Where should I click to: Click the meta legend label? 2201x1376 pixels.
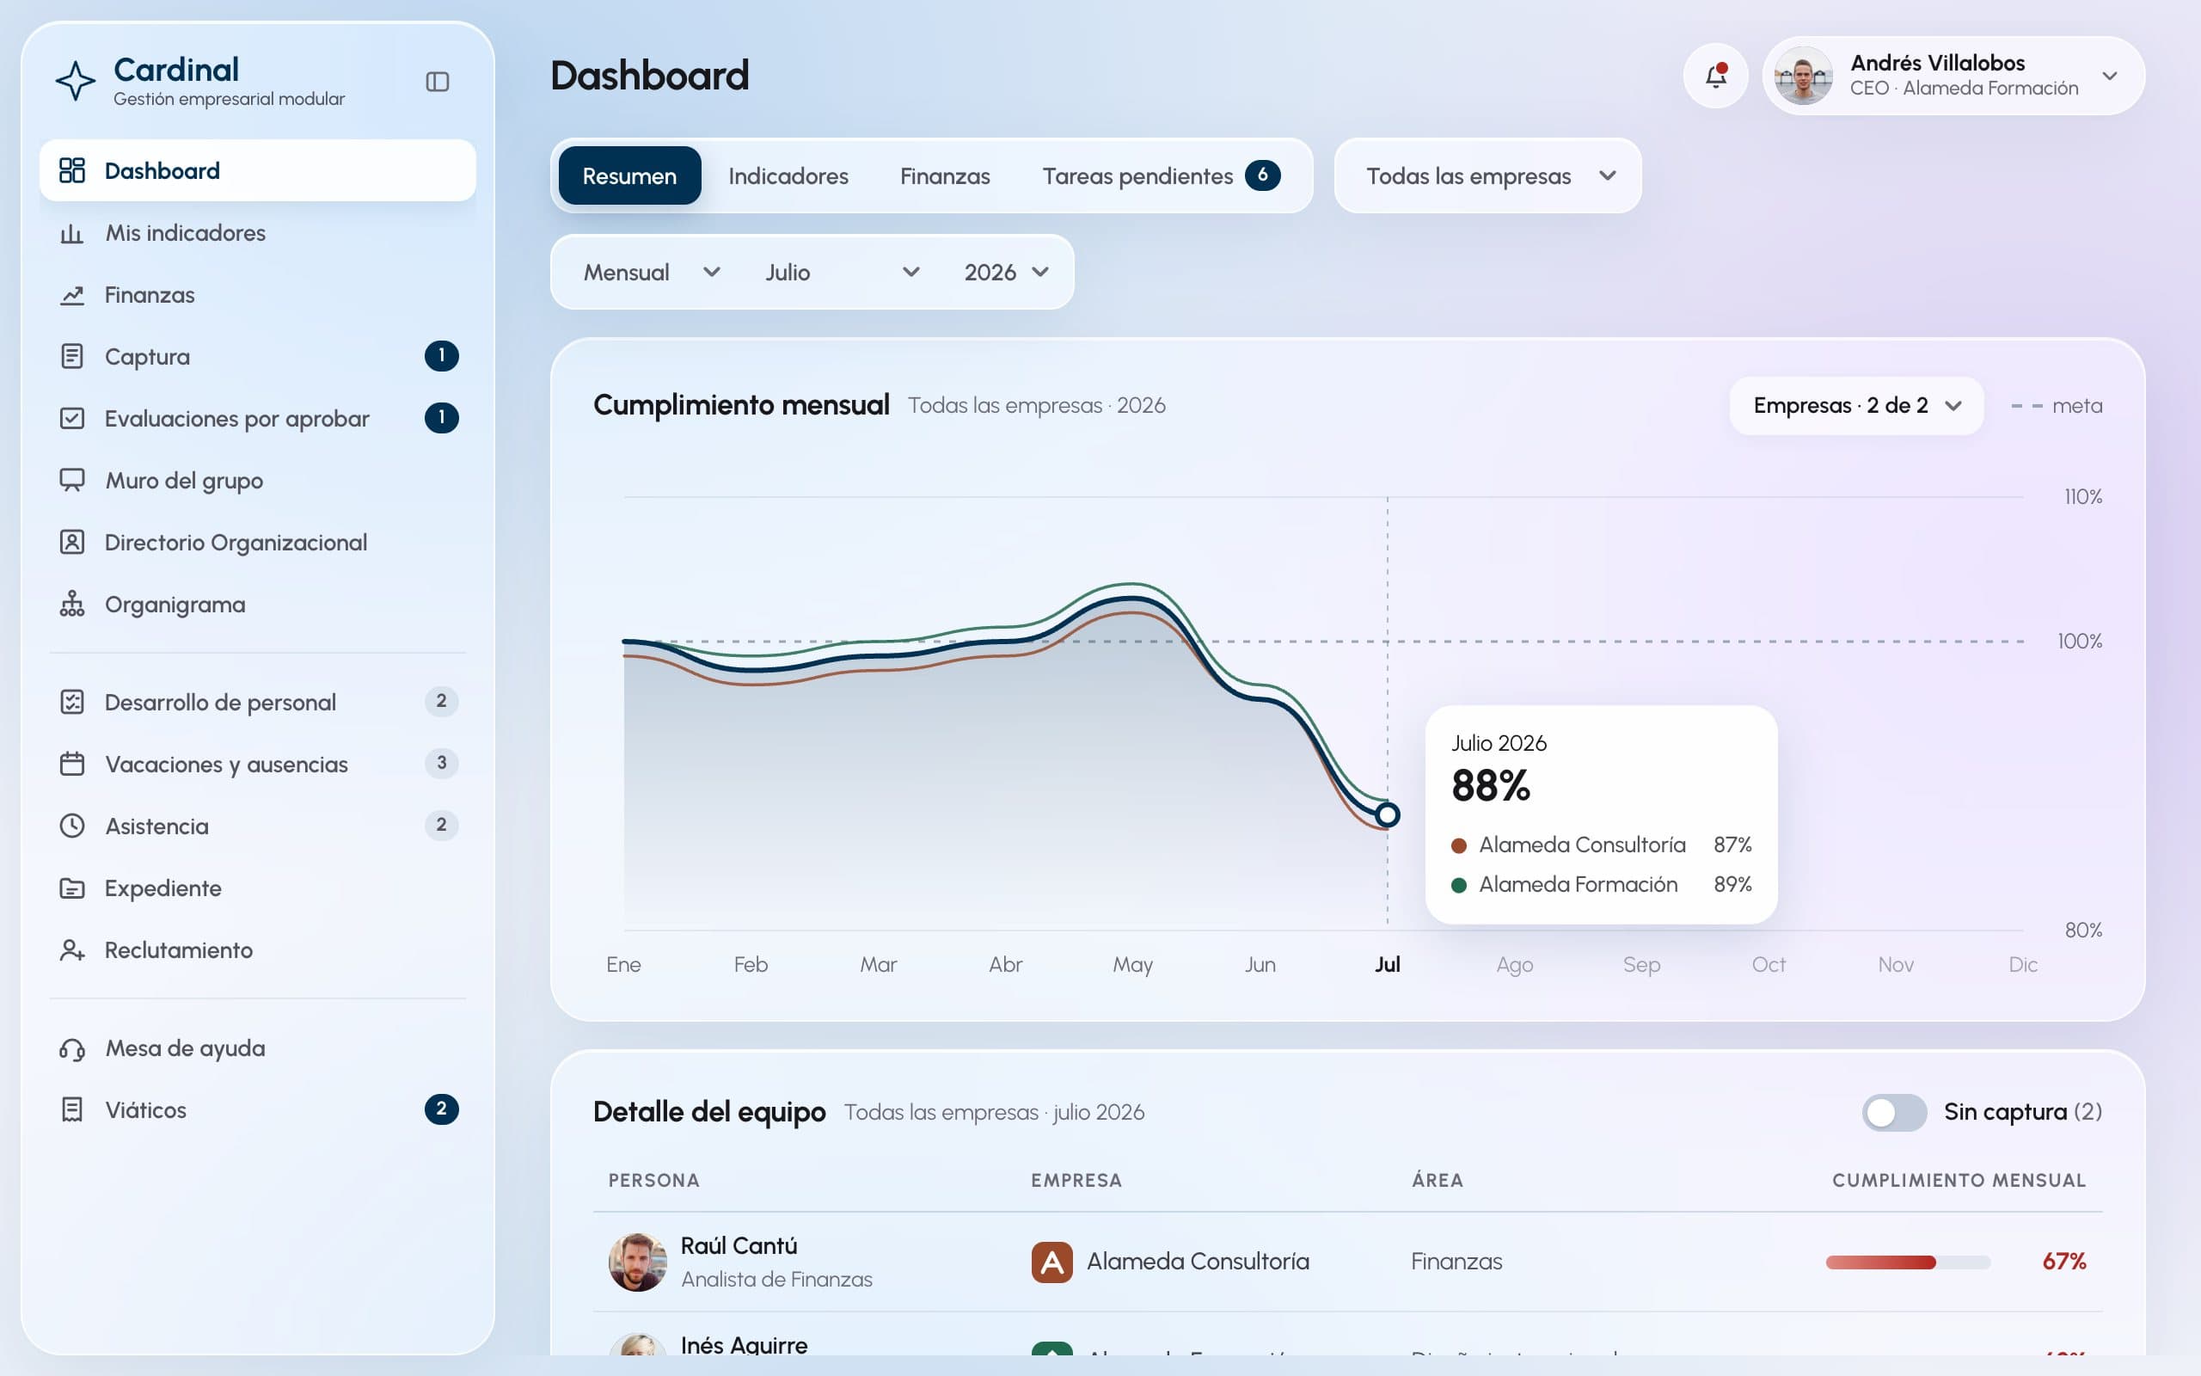pyautogui.click(x=2076, y=406)
